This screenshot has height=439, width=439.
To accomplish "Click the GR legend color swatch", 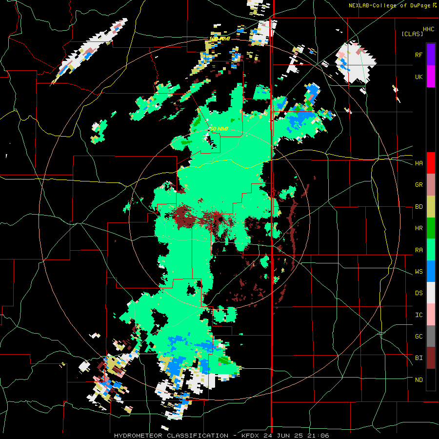I will click(431, 184).
